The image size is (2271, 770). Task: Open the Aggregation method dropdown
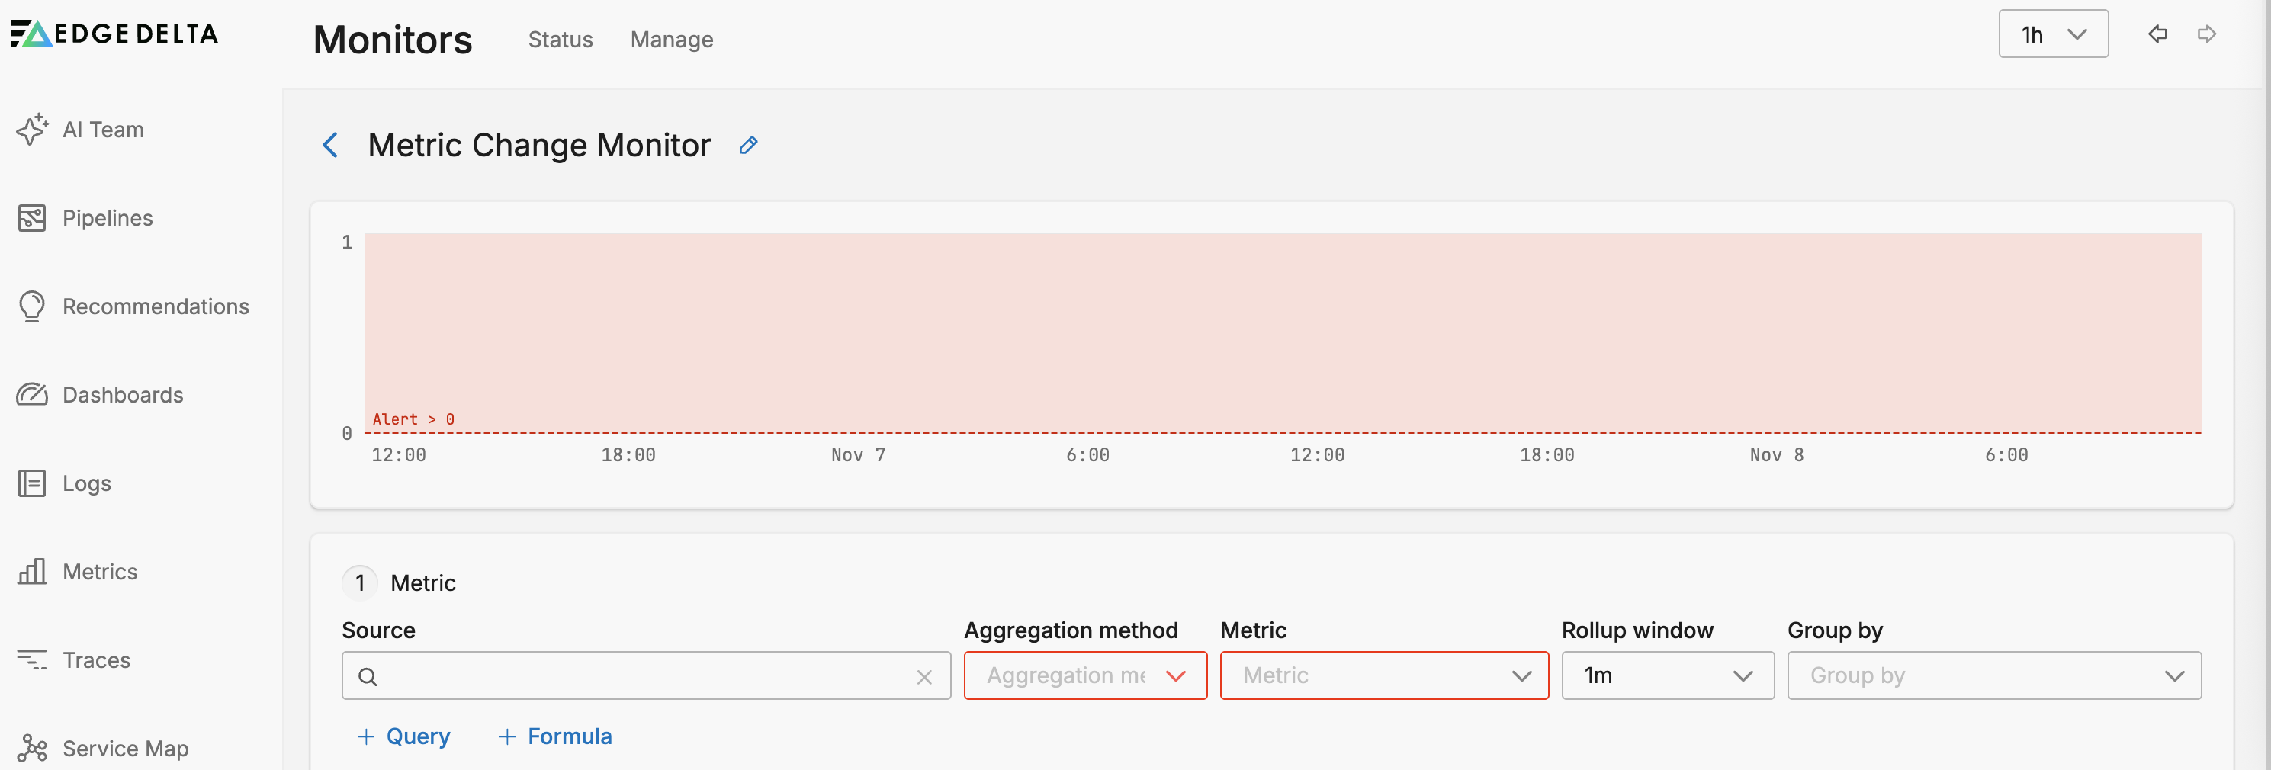coord(1084,675)
